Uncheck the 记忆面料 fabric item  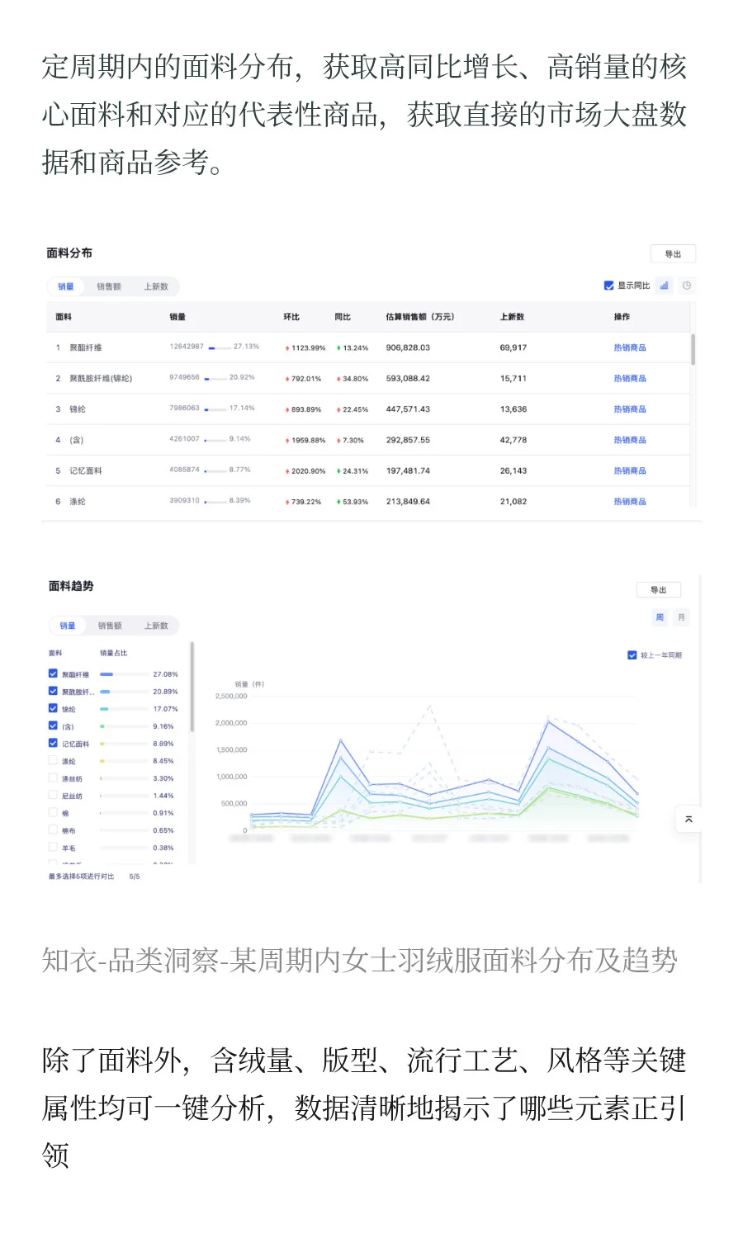53,742
